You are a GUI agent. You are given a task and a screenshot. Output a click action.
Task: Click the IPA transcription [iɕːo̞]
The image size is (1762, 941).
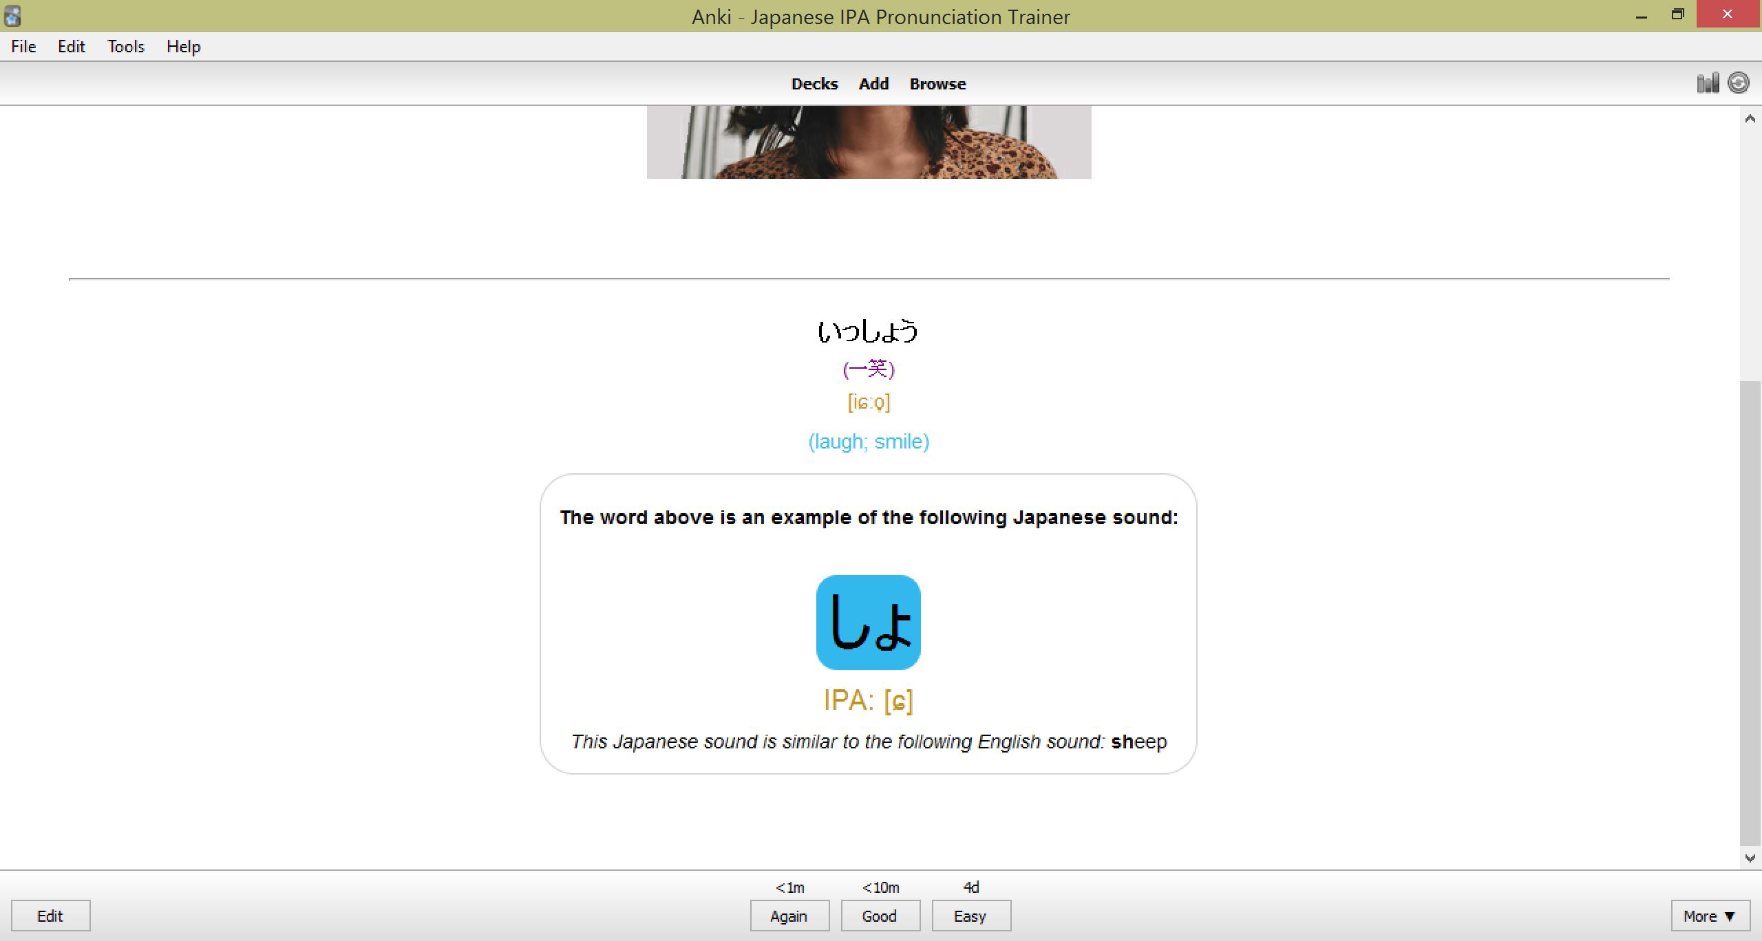point(869,402)
